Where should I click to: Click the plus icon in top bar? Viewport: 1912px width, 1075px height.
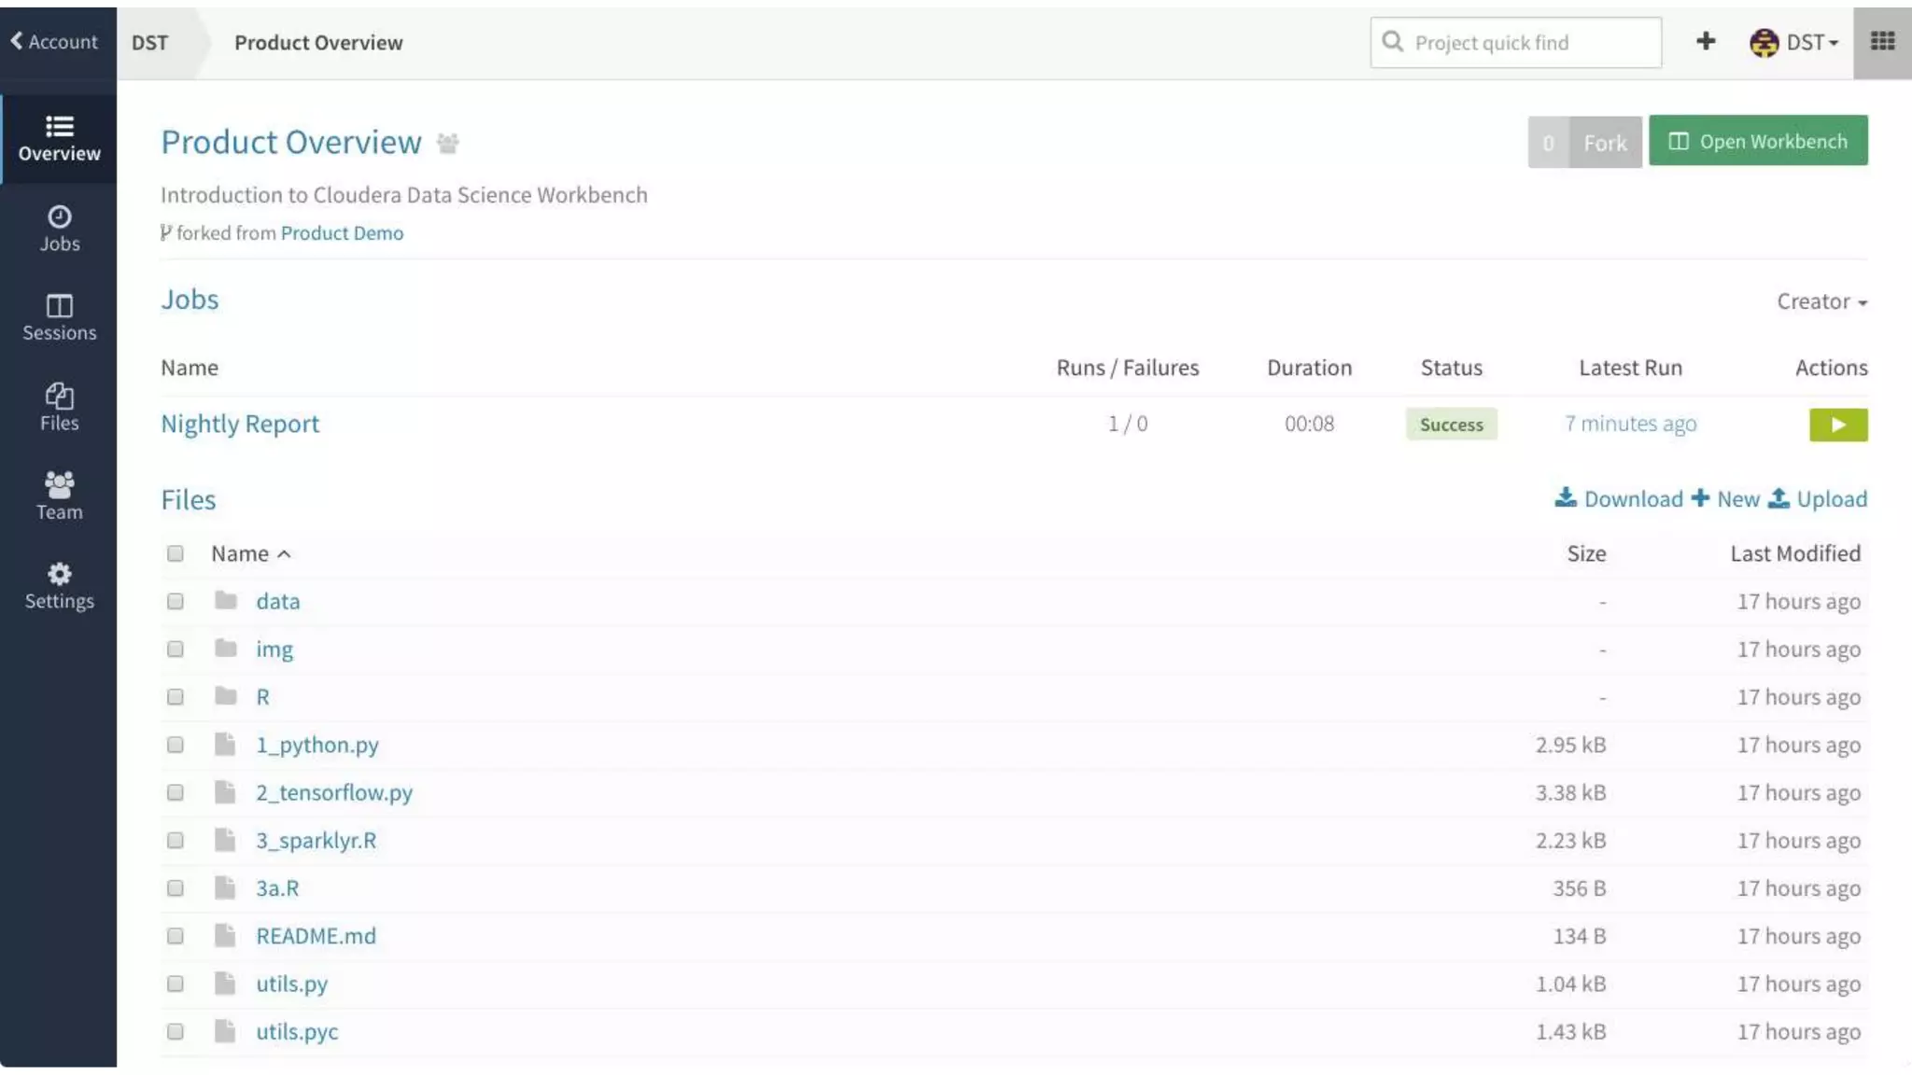tap(1705, 41)
